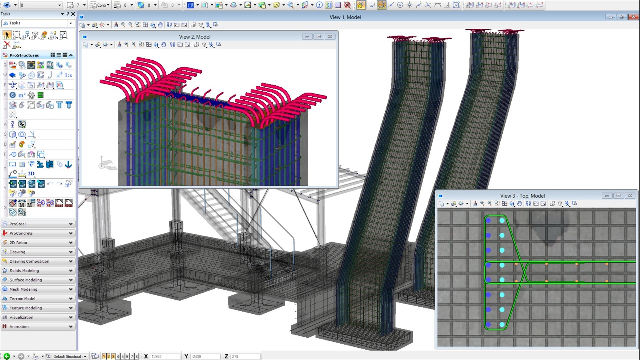Open the Tasks dropdown list
The image size is (640, 360).
coord(71,23)
